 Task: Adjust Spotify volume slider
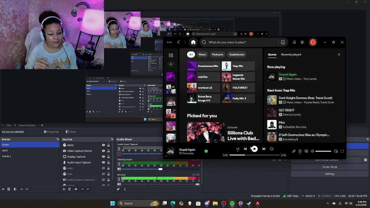click(323, 151)
